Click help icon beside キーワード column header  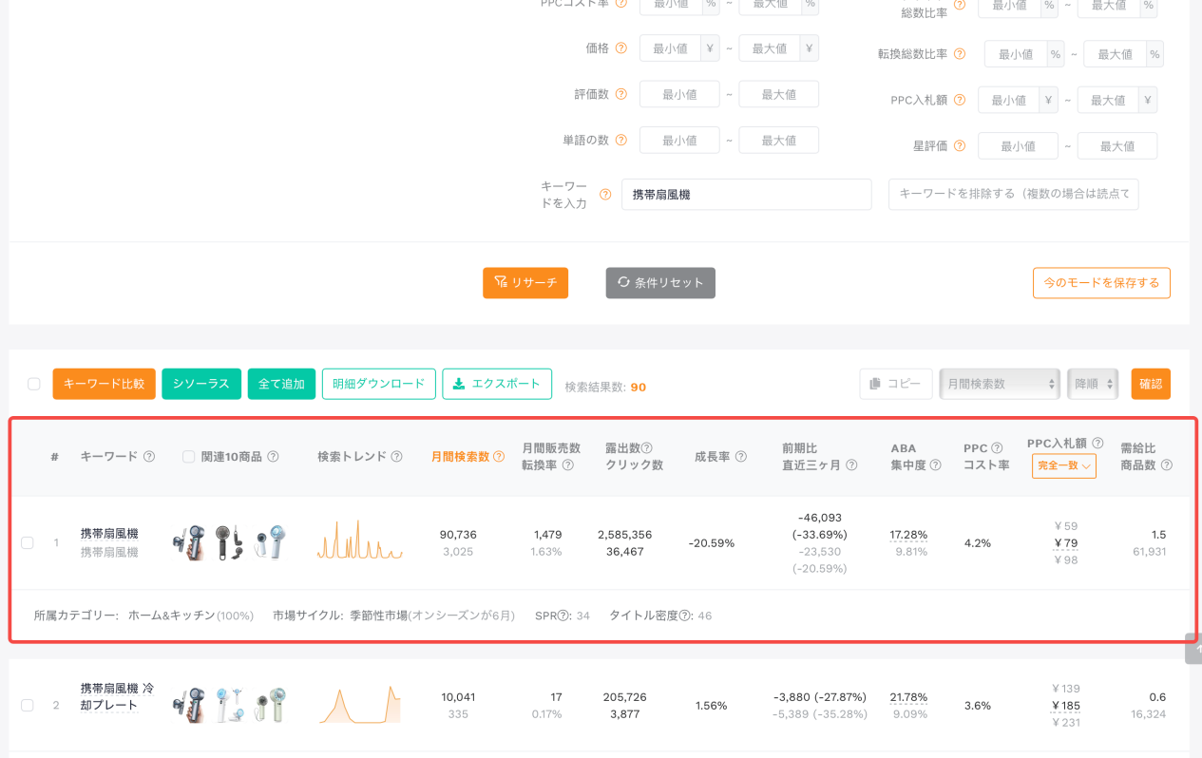149,457
